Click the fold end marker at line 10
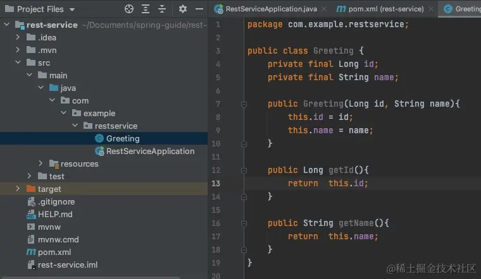Image resolution: width=481 pixels, height=279 pixels. [x=244, y=144]
